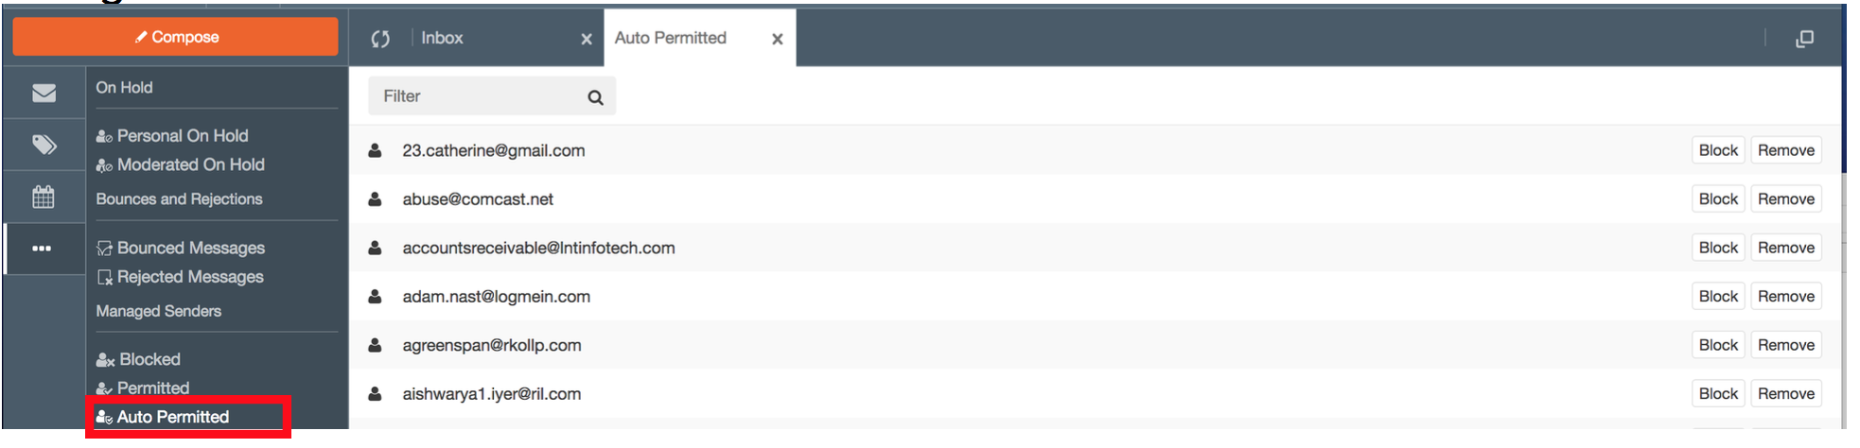Remove adam.nast@logmein.com from list
This screenshot has height=448, width=1860.
coord(1785,297)
